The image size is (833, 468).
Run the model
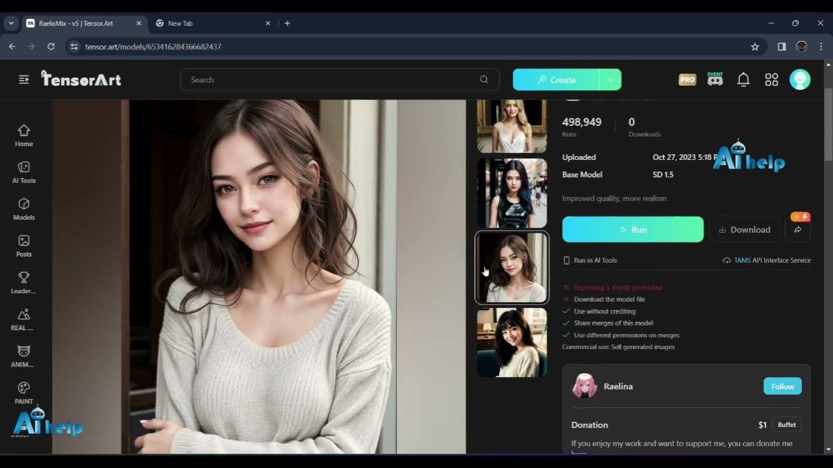click(x=633, y=229)
